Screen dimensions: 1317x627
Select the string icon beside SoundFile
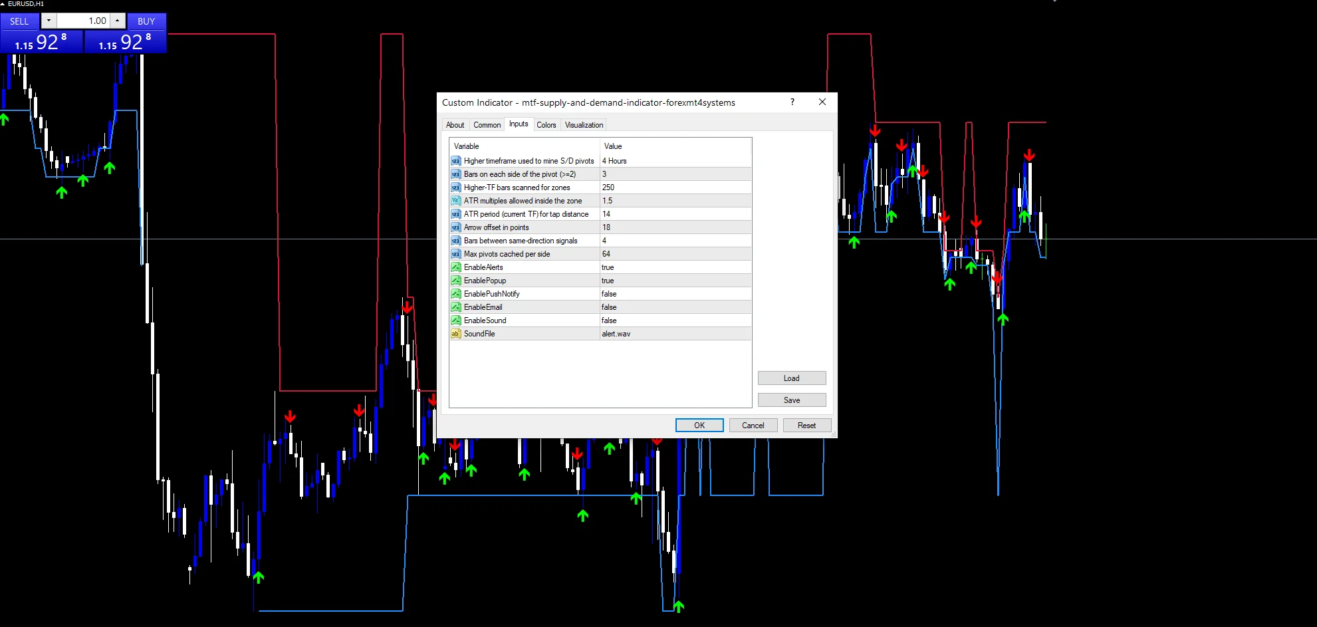tap(456, 334)
